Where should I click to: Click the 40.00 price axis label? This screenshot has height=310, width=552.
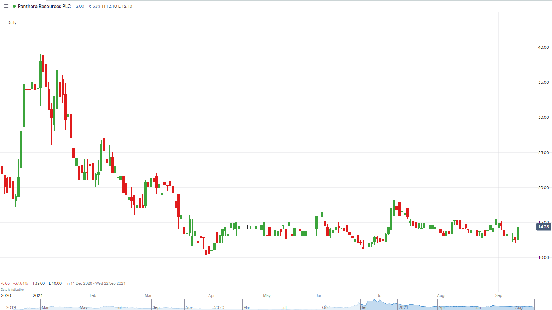[x=543, y=47]
